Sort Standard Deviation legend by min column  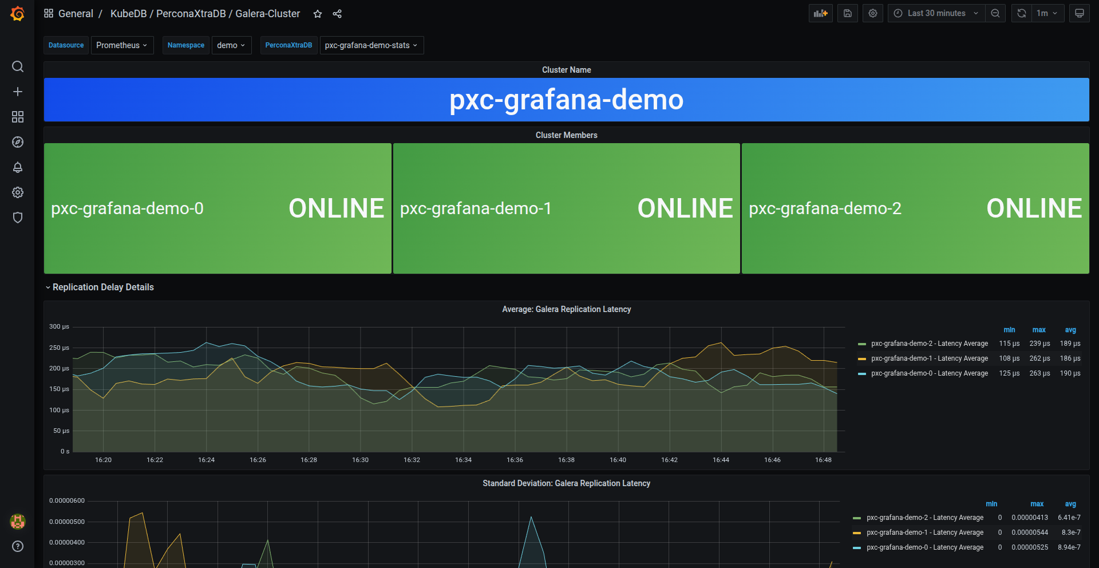[x=991, y=504]
